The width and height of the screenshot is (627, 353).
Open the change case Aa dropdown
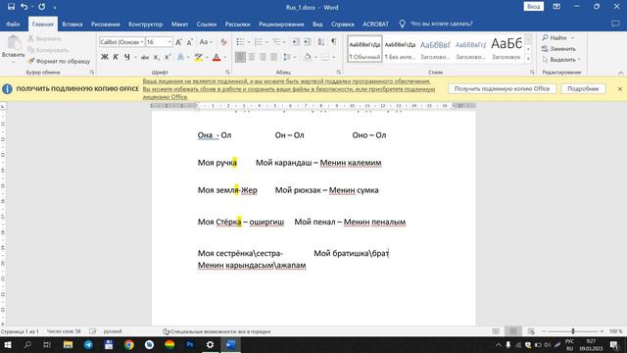pos(206,42)
